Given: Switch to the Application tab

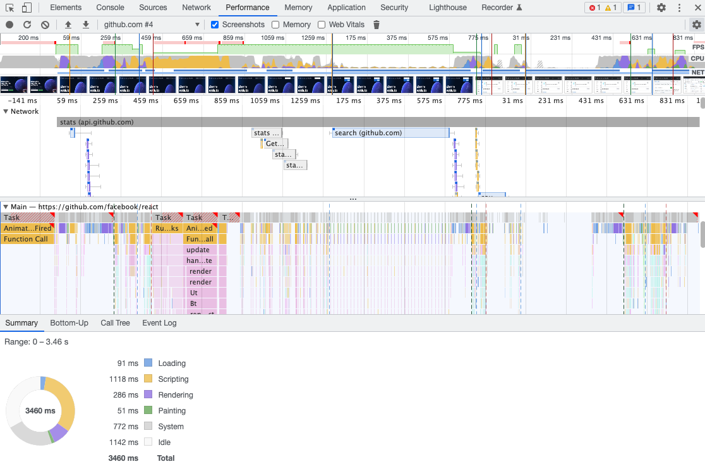Looking at the screenshot, I should (346, 8).
